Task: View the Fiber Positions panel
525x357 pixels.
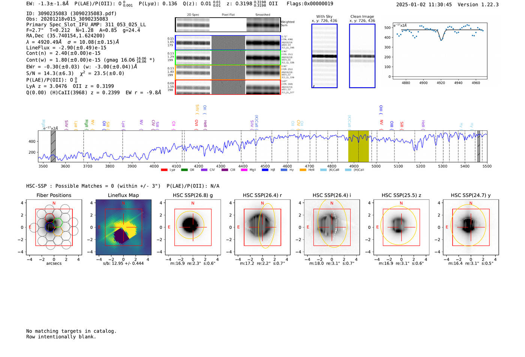Action: coord(54,227)
